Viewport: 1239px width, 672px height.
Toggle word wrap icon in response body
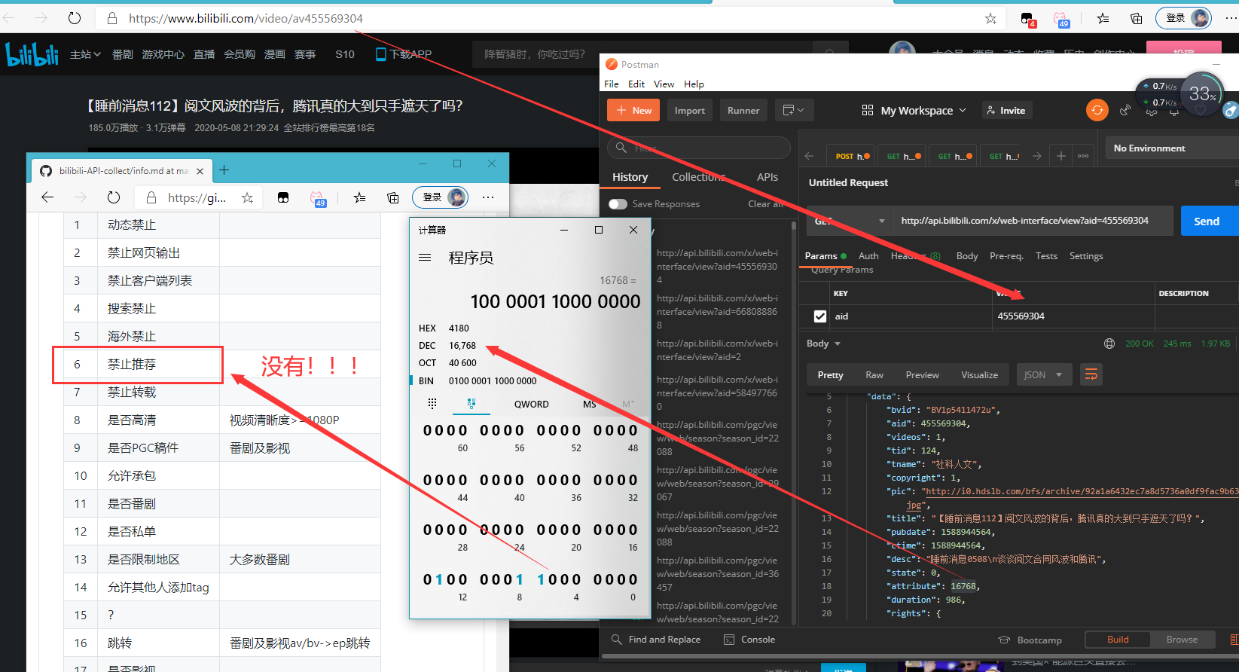pos(1091,374)
